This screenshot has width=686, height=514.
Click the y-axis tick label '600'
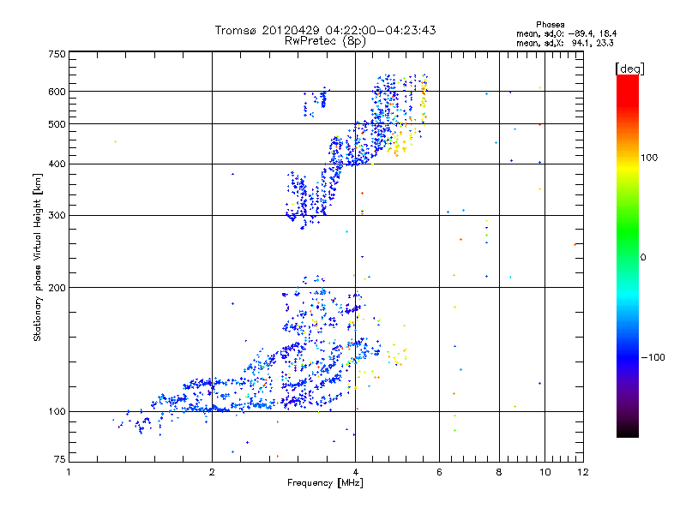pyautogui.click(x=57, y=92)
